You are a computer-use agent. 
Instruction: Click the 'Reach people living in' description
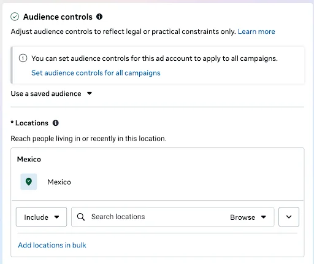[88, 139]
